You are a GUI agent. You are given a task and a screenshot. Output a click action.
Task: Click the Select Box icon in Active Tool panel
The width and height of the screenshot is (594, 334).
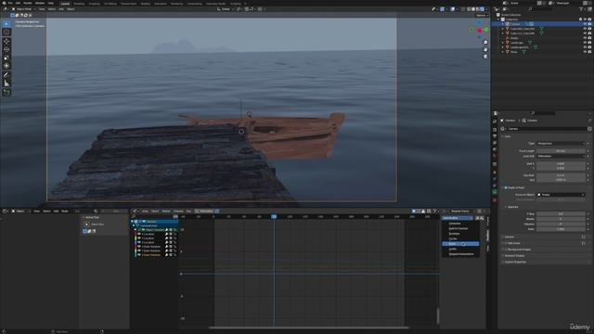[x=86, y=225]
